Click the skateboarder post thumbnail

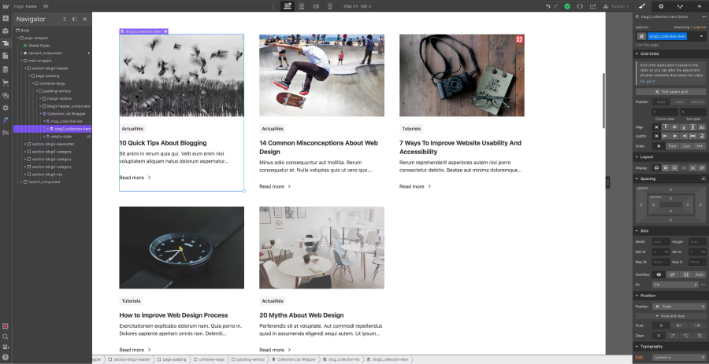tap(321, 75)
